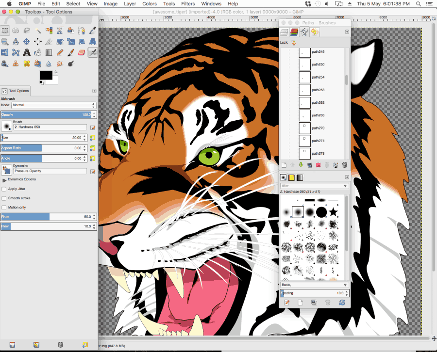Open the airbrush Mode Normal dropdown
The image size is (437, 352).
pos(54,105)
